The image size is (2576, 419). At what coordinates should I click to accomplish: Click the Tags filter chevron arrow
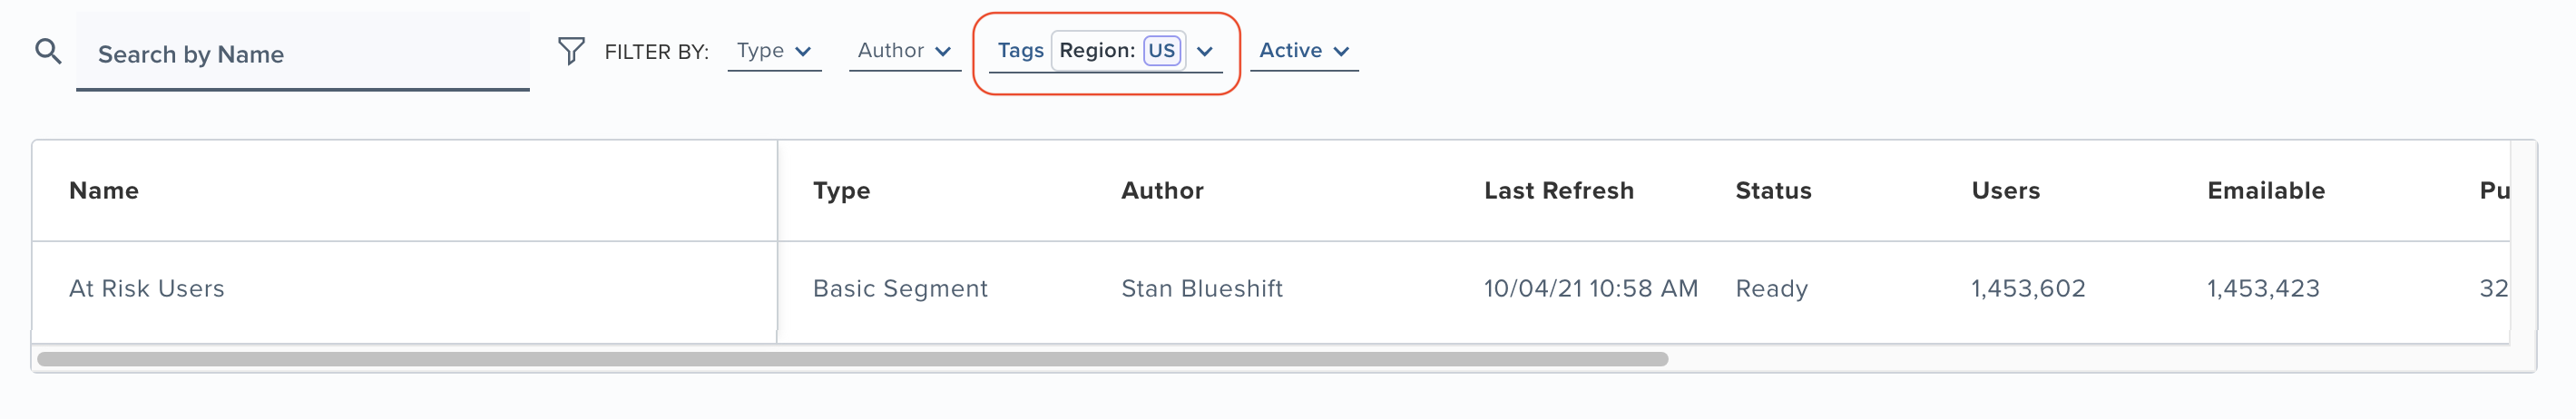coord(1205,51)
